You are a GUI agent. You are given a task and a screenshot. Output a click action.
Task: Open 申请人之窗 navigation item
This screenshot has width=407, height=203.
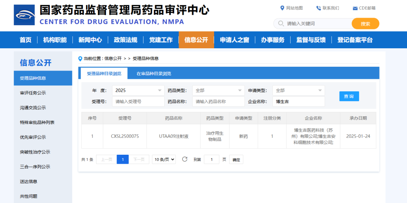[x=234, y=40]
